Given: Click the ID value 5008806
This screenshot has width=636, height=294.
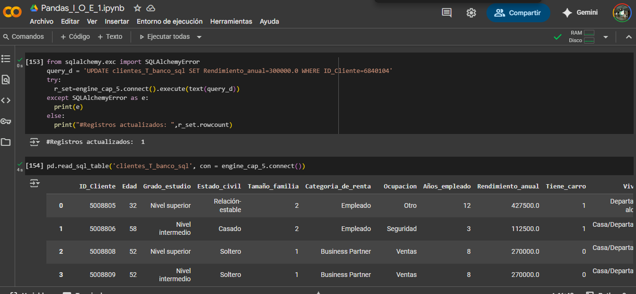Looking at the screenshot, I should 103,229.
